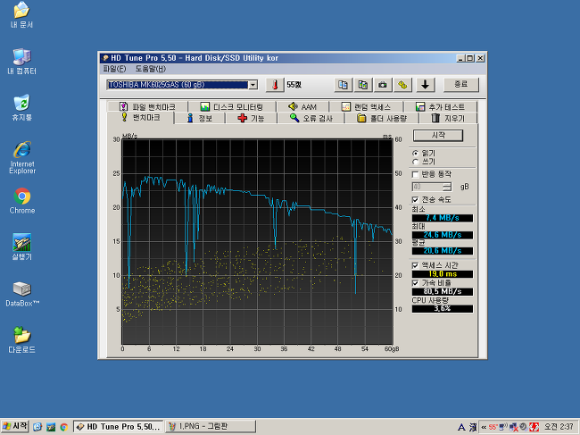Switch to the 기능 tab

(x=251, y=119)
